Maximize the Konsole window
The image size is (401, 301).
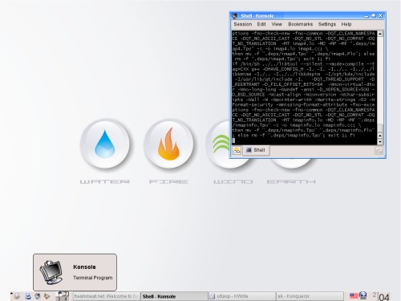point(374,16)
